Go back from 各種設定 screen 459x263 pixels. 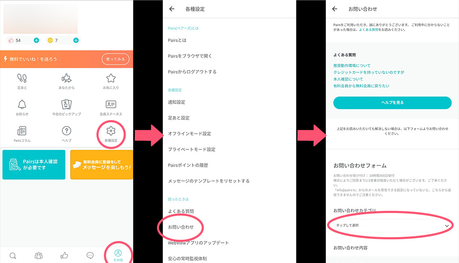[x=172, y=9]
